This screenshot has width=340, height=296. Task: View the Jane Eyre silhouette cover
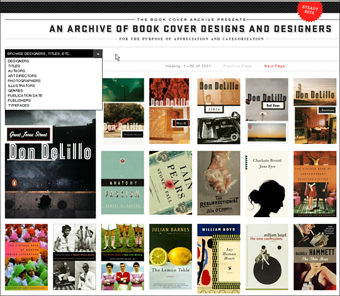point(267,184)
